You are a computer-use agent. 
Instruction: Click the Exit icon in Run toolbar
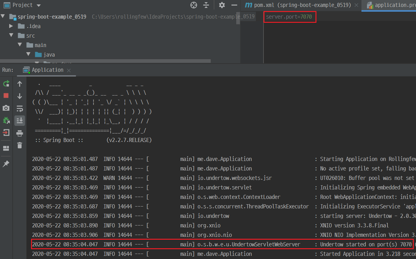tap(6, 133)
